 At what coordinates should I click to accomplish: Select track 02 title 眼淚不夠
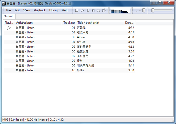(83, 33)
